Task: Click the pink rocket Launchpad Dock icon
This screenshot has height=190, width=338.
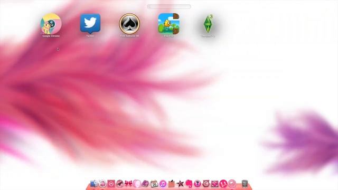Action: [120, 184]
